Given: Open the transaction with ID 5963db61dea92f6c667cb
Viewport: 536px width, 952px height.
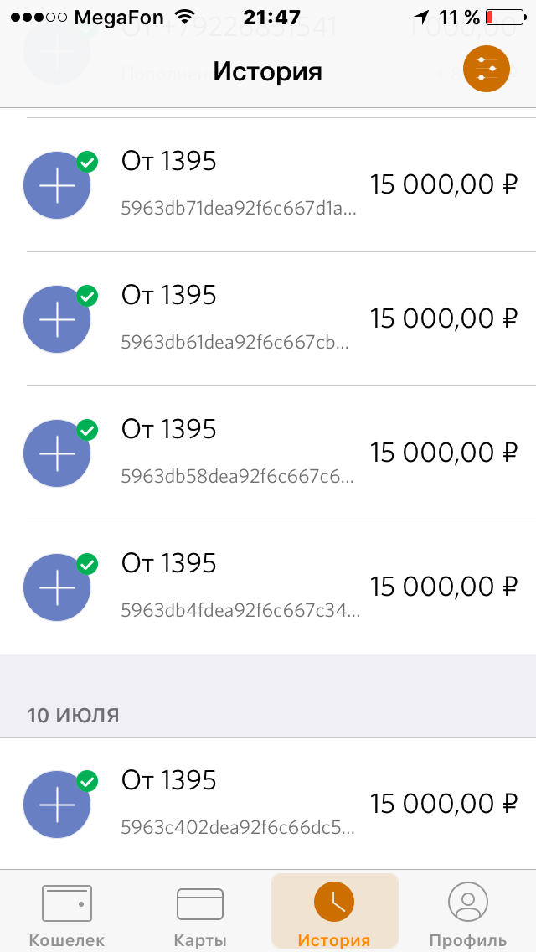Looking at the screenshot, I should (x=235, y=343).
